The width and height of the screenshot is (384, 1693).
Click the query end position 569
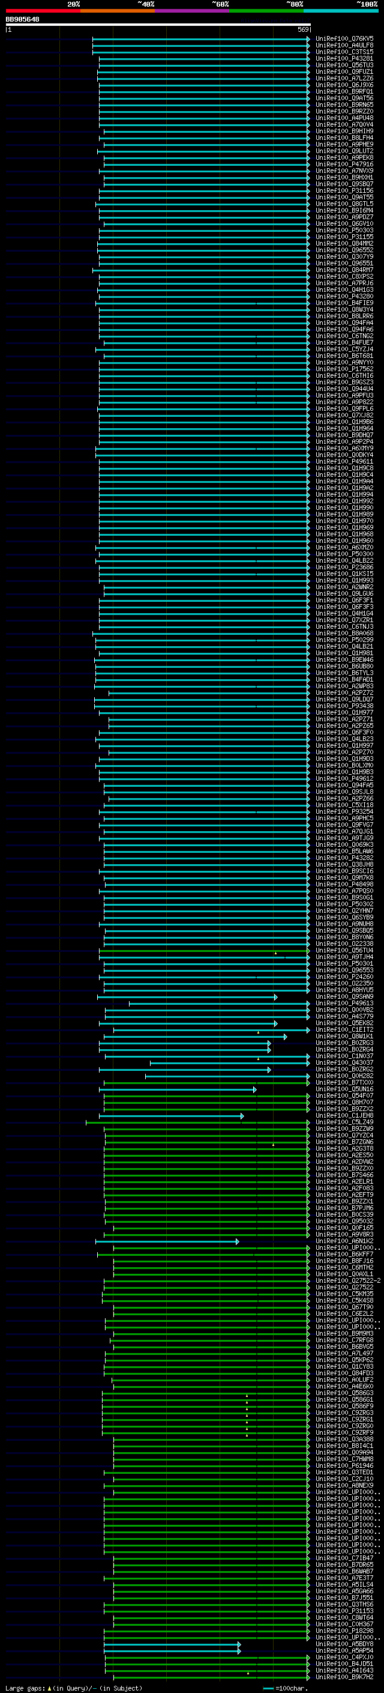(303, 30)
